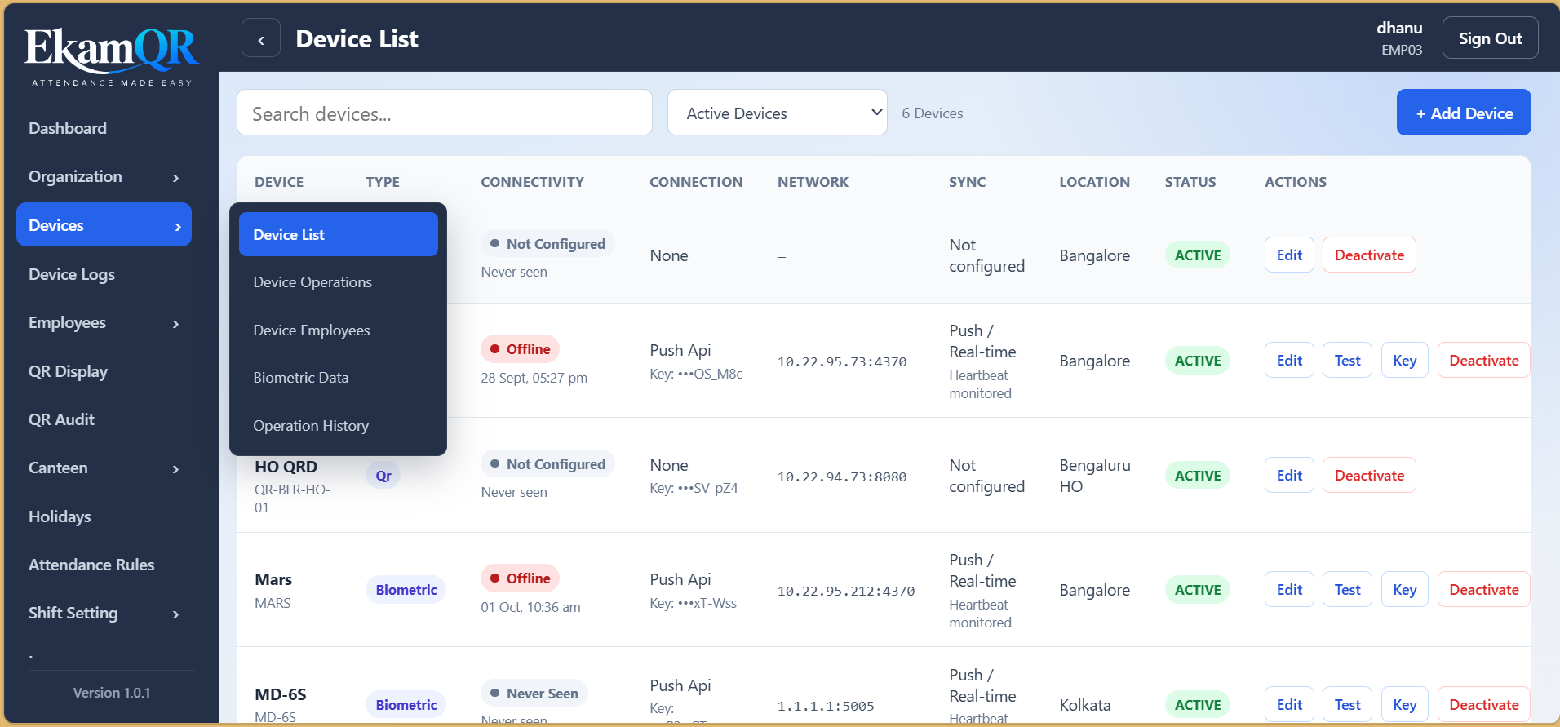Viewport: 1560px width, 727px height.
Task: Open Operation History from the submenu
Action: coord(339,426)
